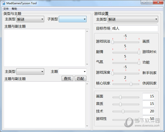
Task: Open the 主类型 dropdown in 游戏设置
Action: [133, 19]
